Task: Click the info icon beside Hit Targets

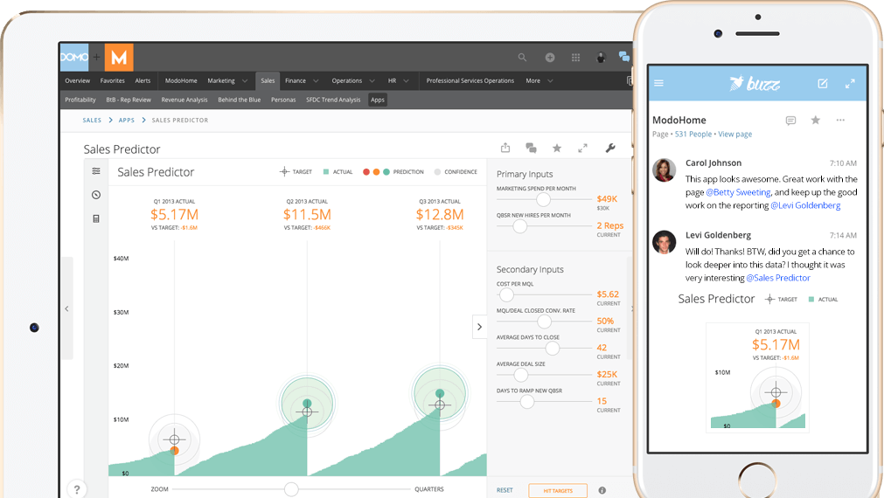Action: coord(602,490)
